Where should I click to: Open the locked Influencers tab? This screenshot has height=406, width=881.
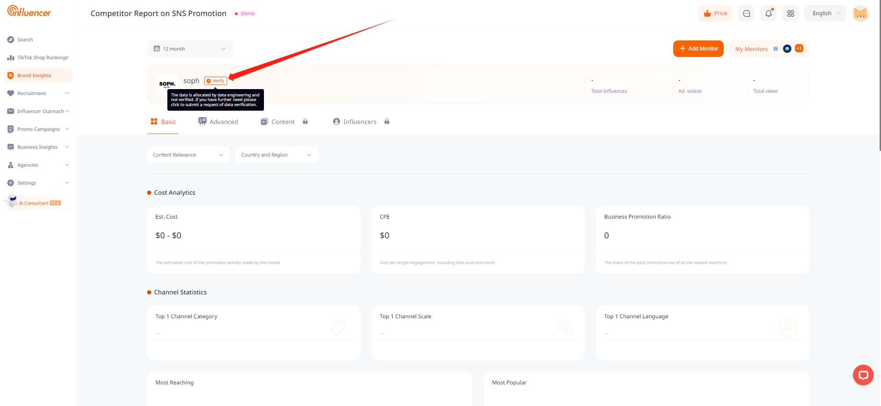click(x=360, y=122)
